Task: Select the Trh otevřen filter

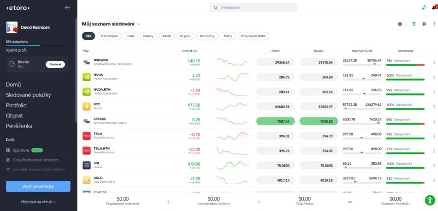Action: point(109,36)
